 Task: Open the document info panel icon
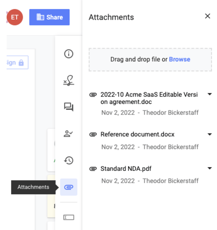69,54
